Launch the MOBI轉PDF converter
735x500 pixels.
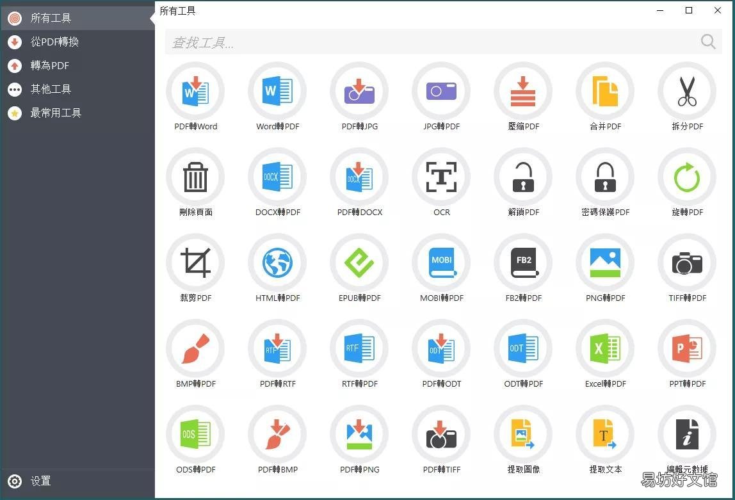441,263
